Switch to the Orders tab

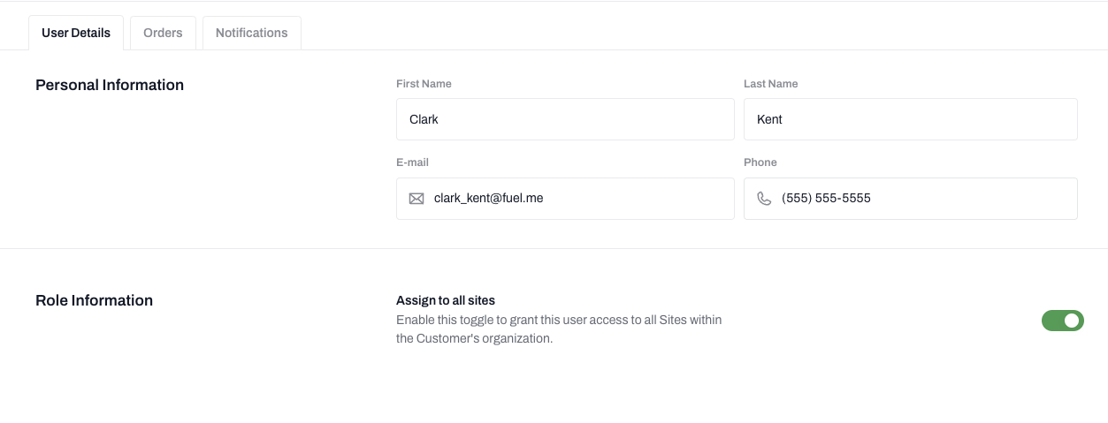tap(163, 33)
